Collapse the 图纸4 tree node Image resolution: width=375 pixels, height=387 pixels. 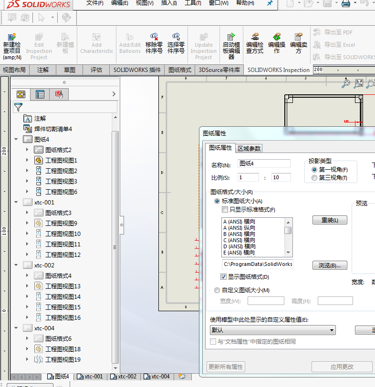[16, 139]
